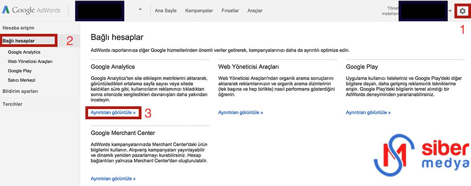Select Hesaba erişim in sidebar

coord(18,28)
